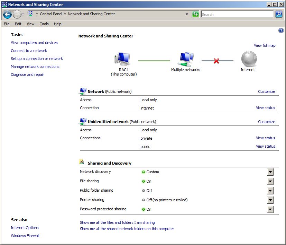Image resolution: width=286 pixels, height=245 pixels.
Task: Open the File menu
Action: 7,24
